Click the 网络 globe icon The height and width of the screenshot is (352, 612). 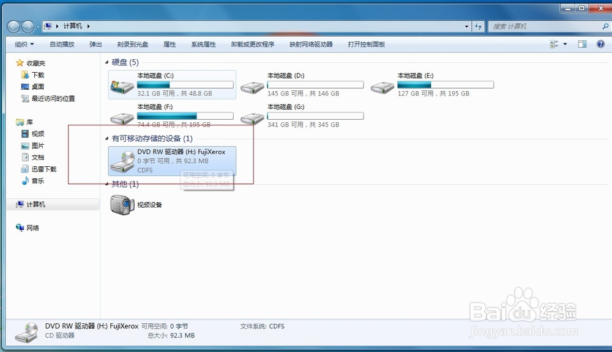coord(20,227)
